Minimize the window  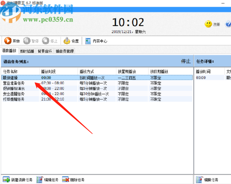click(x=223, y=3)
